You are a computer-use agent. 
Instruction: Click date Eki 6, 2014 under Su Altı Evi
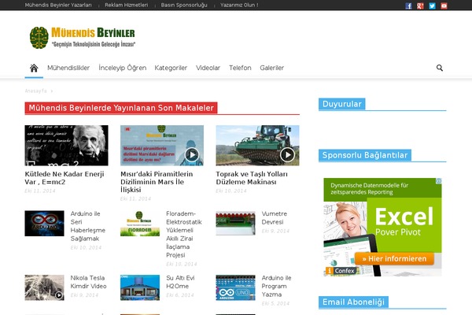(180, 295)
